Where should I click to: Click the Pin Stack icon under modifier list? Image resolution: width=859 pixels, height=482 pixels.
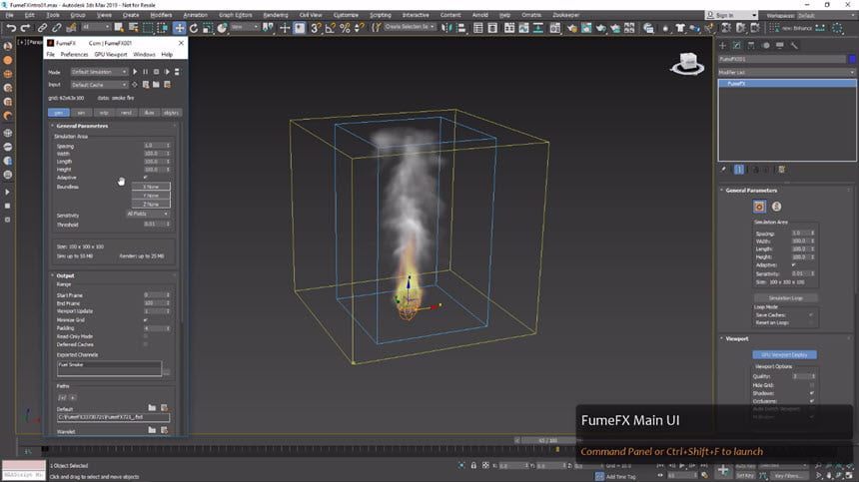(x=724, y=170)
